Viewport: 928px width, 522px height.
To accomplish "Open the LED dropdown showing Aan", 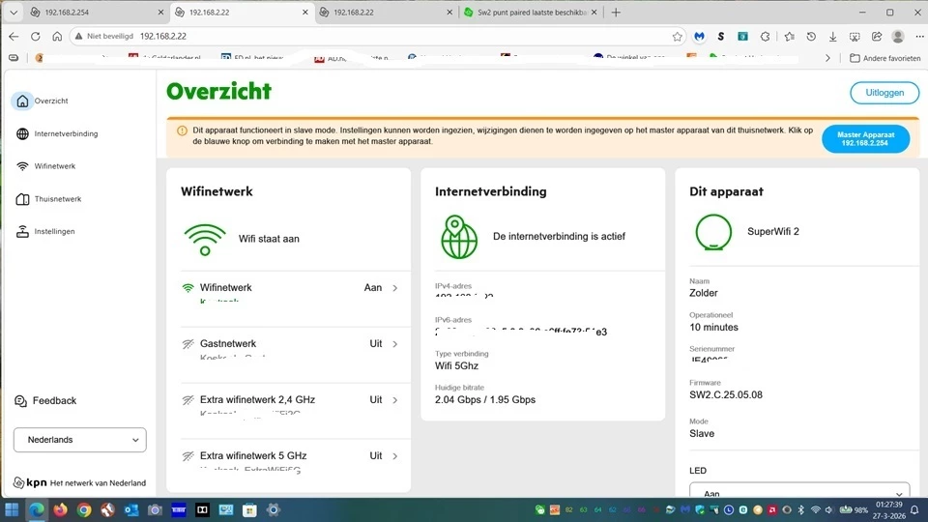I will coord(799,491).
